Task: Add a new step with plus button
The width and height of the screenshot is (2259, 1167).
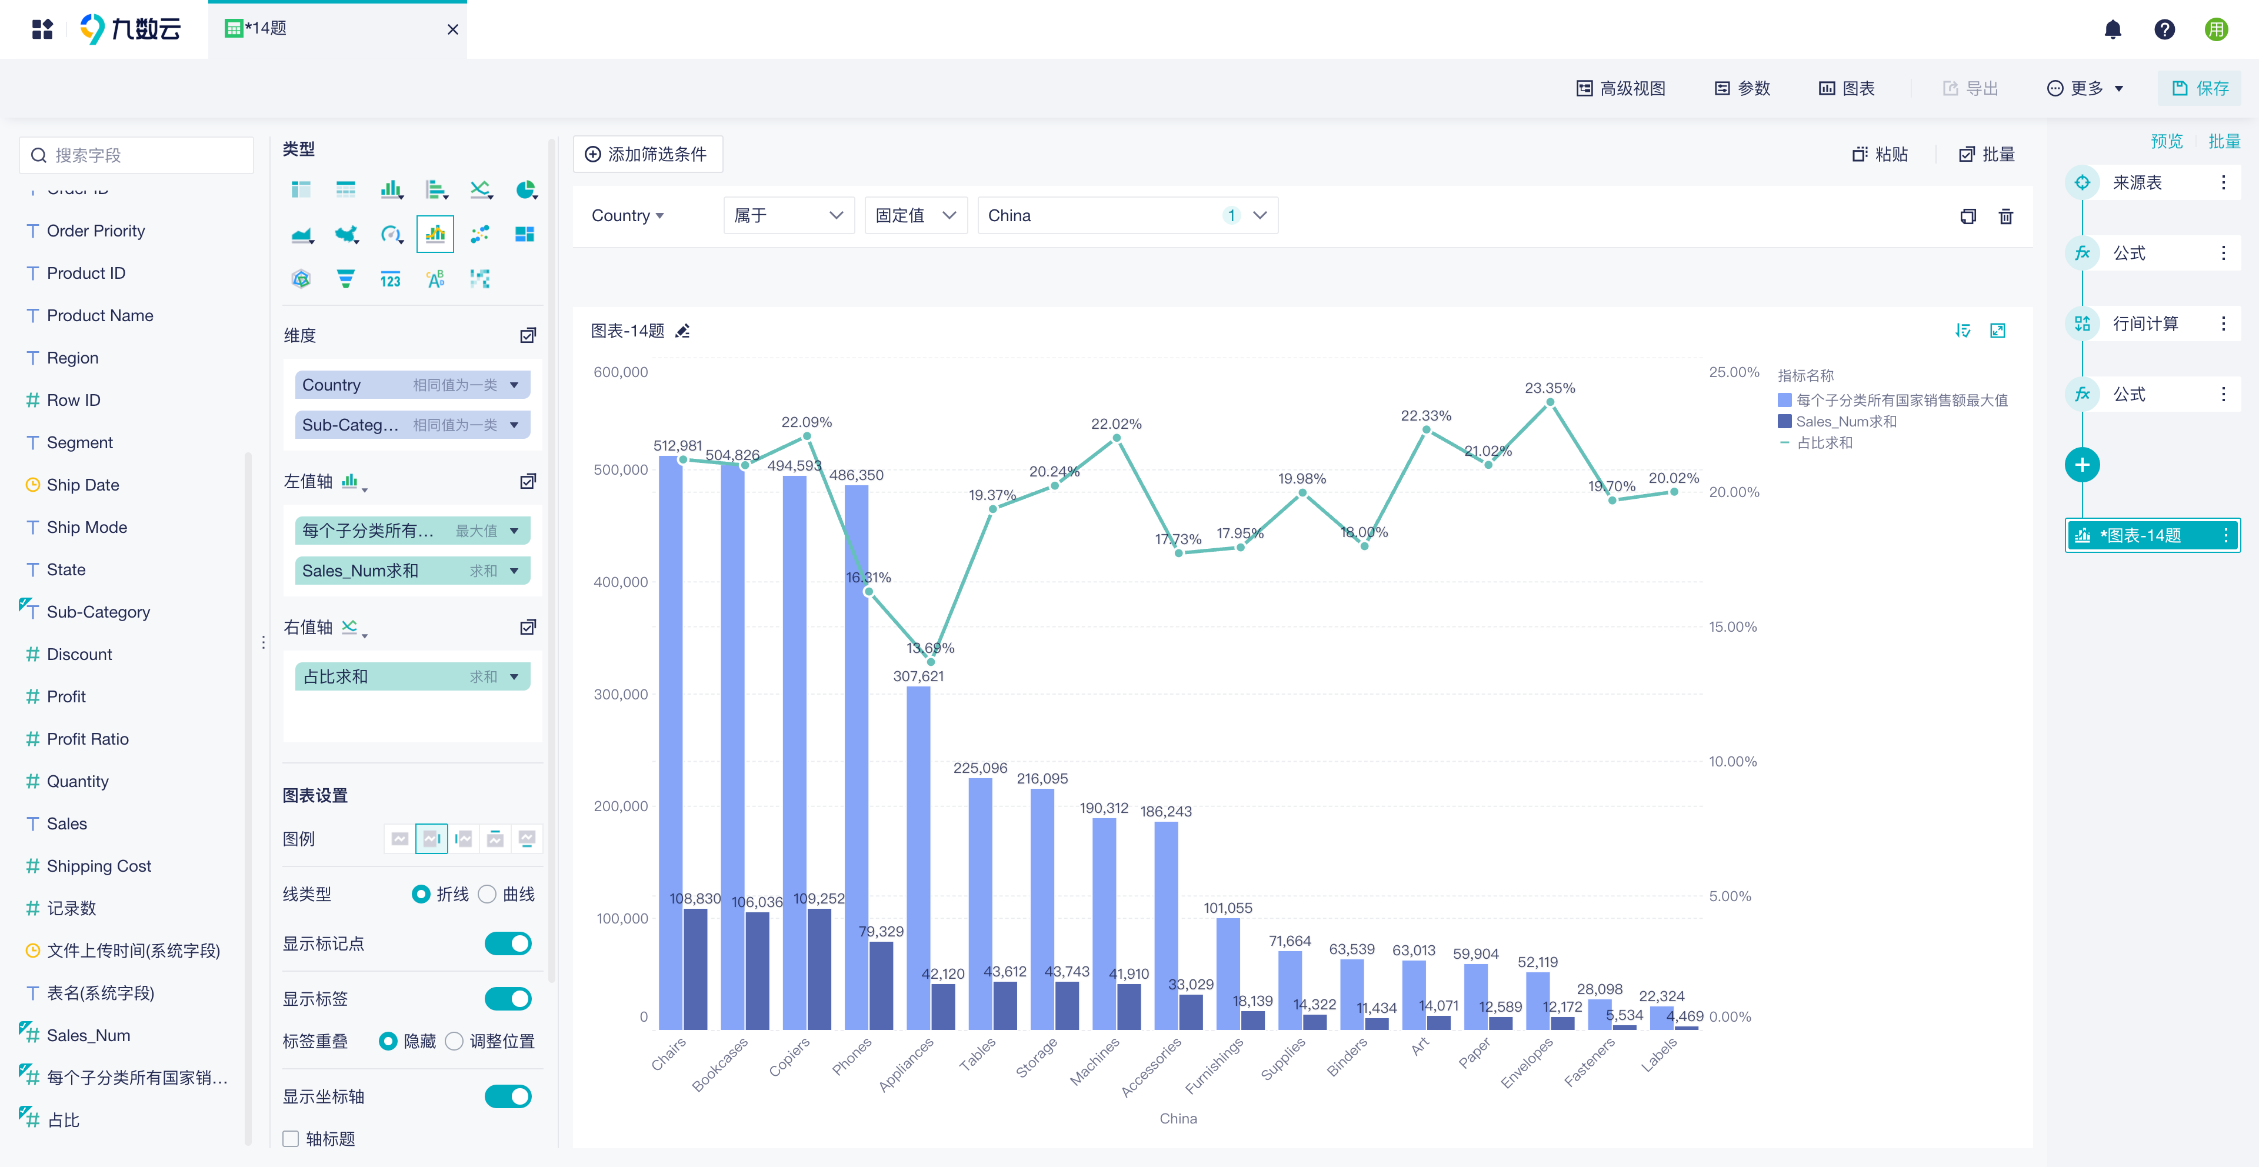Action: (x=2082, y=465)
